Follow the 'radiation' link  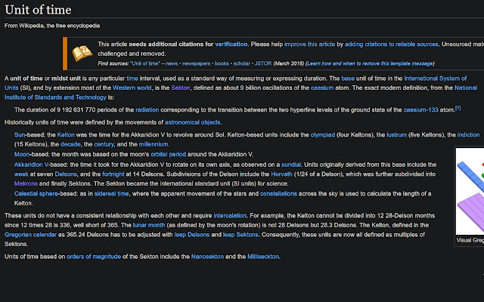[147, 109]
